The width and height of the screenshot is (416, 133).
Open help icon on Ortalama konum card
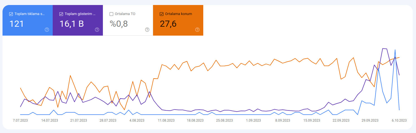click(x=197, y=30)
